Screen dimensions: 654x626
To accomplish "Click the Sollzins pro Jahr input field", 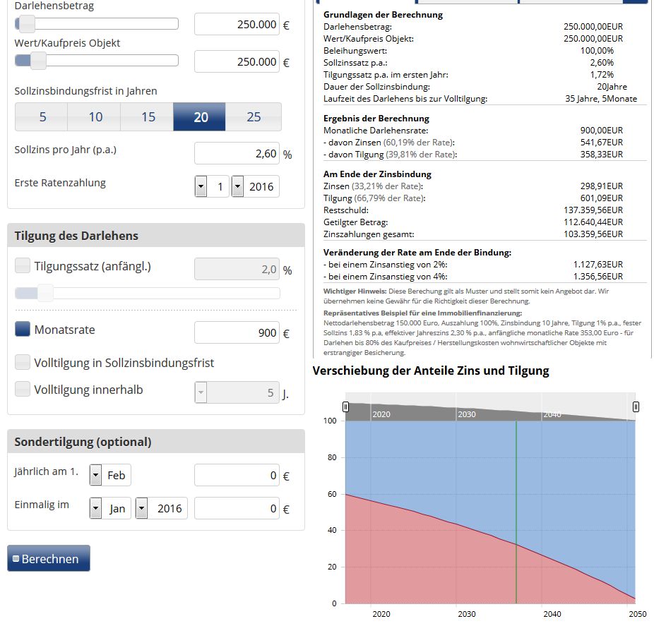I will coord(237,153).
